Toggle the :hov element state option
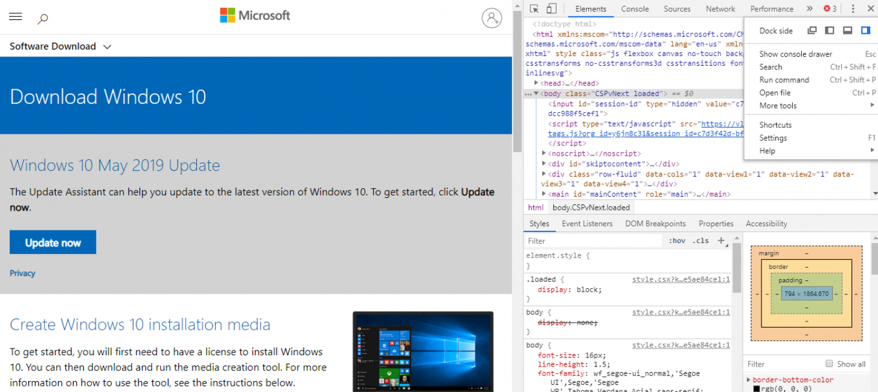The height and width of the screenshot is (392, 878). tap(677, 241)
